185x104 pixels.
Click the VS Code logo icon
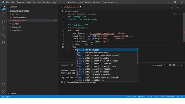point(3,2)
